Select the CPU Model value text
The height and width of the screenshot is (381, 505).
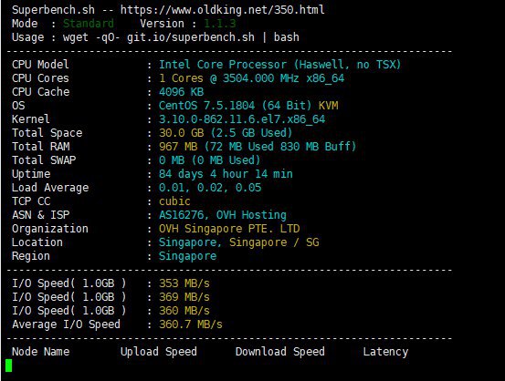pyautogui.click(x=279, y=65)
